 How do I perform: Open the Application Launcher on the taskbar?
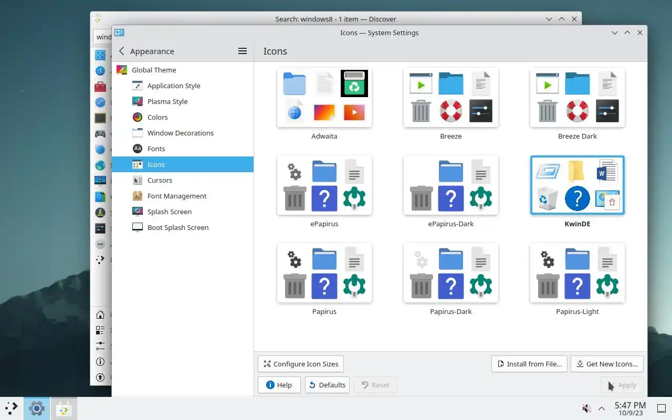click(x=12, y=408)
